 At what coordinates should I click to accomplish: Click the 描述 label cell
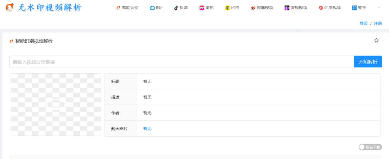(x=120, y=97)
